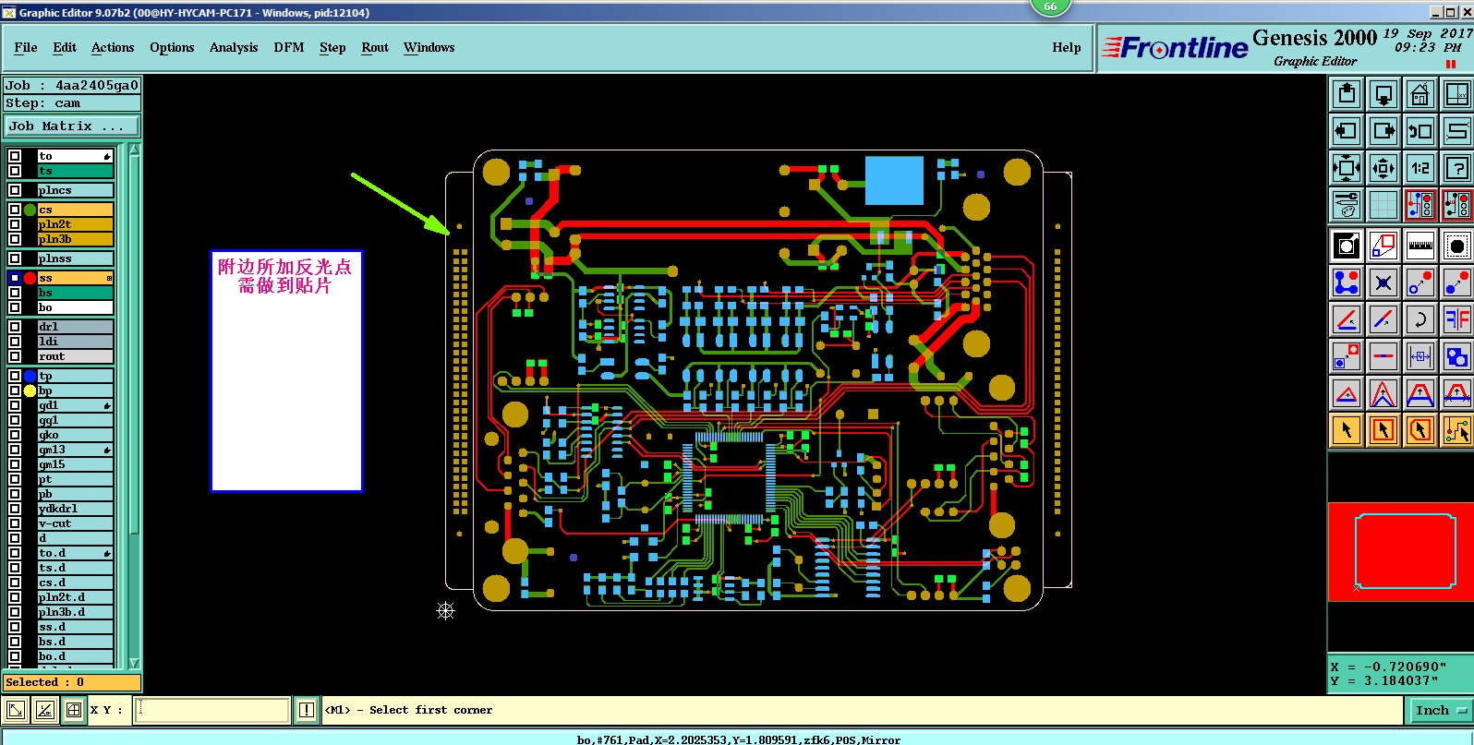Click the pan left view icon

coord(1347,131)
